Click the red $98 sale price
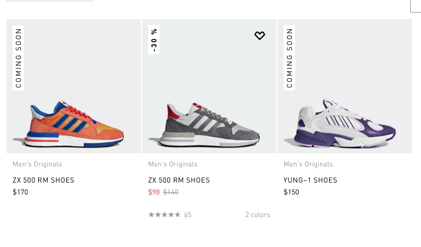Screen dimensions: 421x247 [x=154, y=192]
